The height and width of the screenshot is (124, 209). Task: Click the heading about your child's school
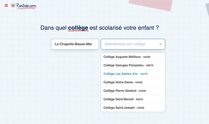[100, 28]
